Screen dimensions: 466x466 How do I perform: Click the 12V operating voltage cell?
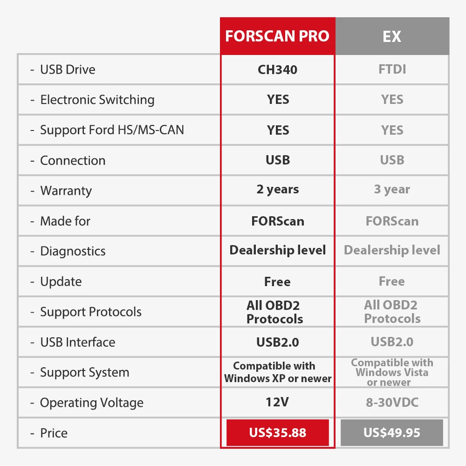point(277,402)
